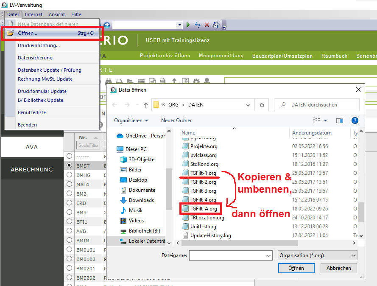Viewport: 377px width, 286px height.
Task: Toggle the preview pane icon
Action: pos(339,121)
